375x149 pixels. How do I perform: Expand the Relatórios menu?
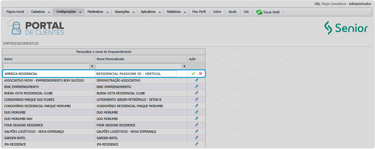(177, 12)
